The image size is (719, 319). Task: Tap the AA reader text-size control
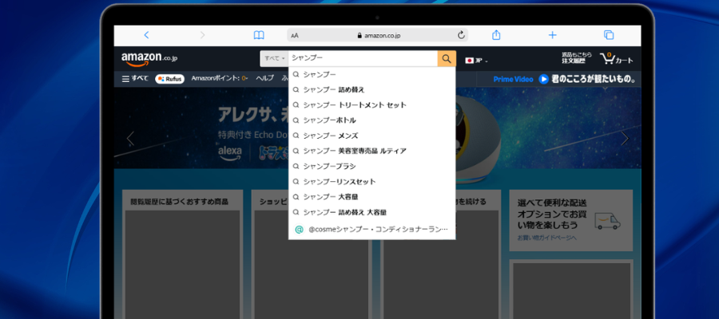[294, 36]
